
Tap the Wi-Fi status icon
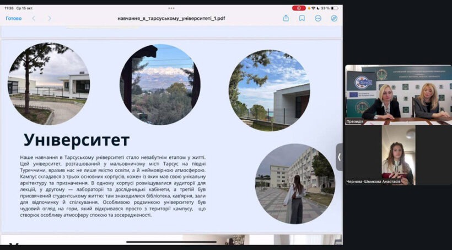313,8
